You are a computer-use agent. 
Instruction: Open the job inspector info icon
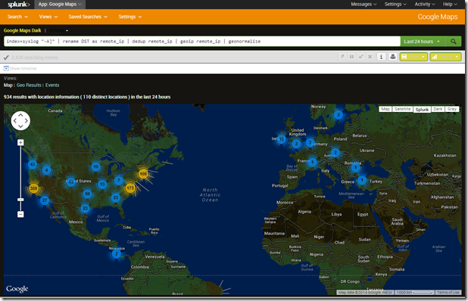tap(381, 57)
